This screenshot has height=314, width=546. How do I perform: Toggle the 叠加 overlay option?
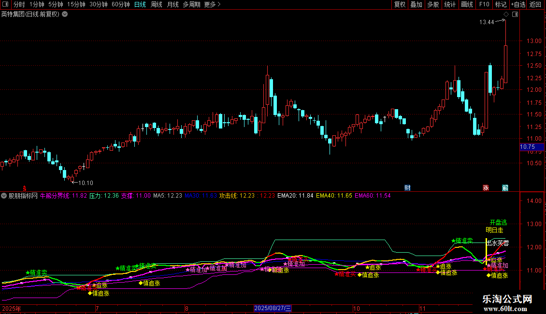pos(416,4)
